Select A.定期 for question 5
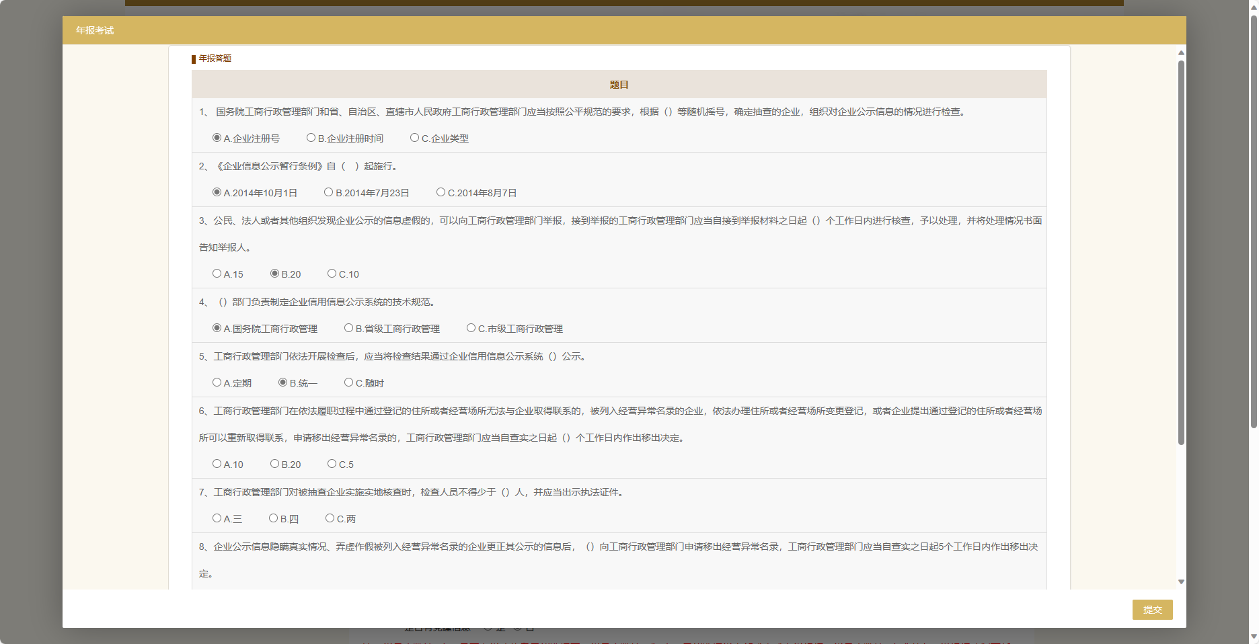 [217, 383]
